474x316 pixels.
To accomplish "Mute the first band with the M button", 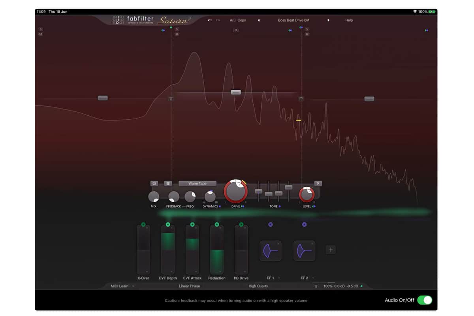I will point(41,34).
